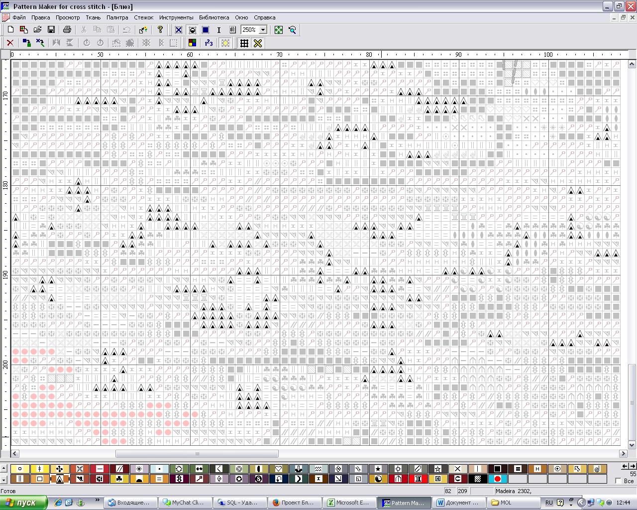Click the palette scroll up arrow
This screenshot has height=510, width=637.
(x=4, y=469)
